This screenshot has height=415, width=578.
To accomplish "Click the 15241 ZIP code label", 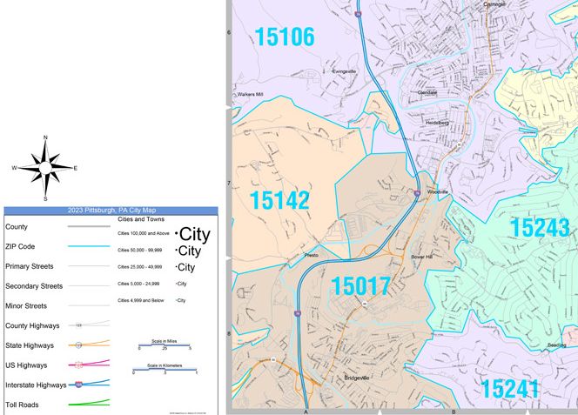I will [509, 389].
